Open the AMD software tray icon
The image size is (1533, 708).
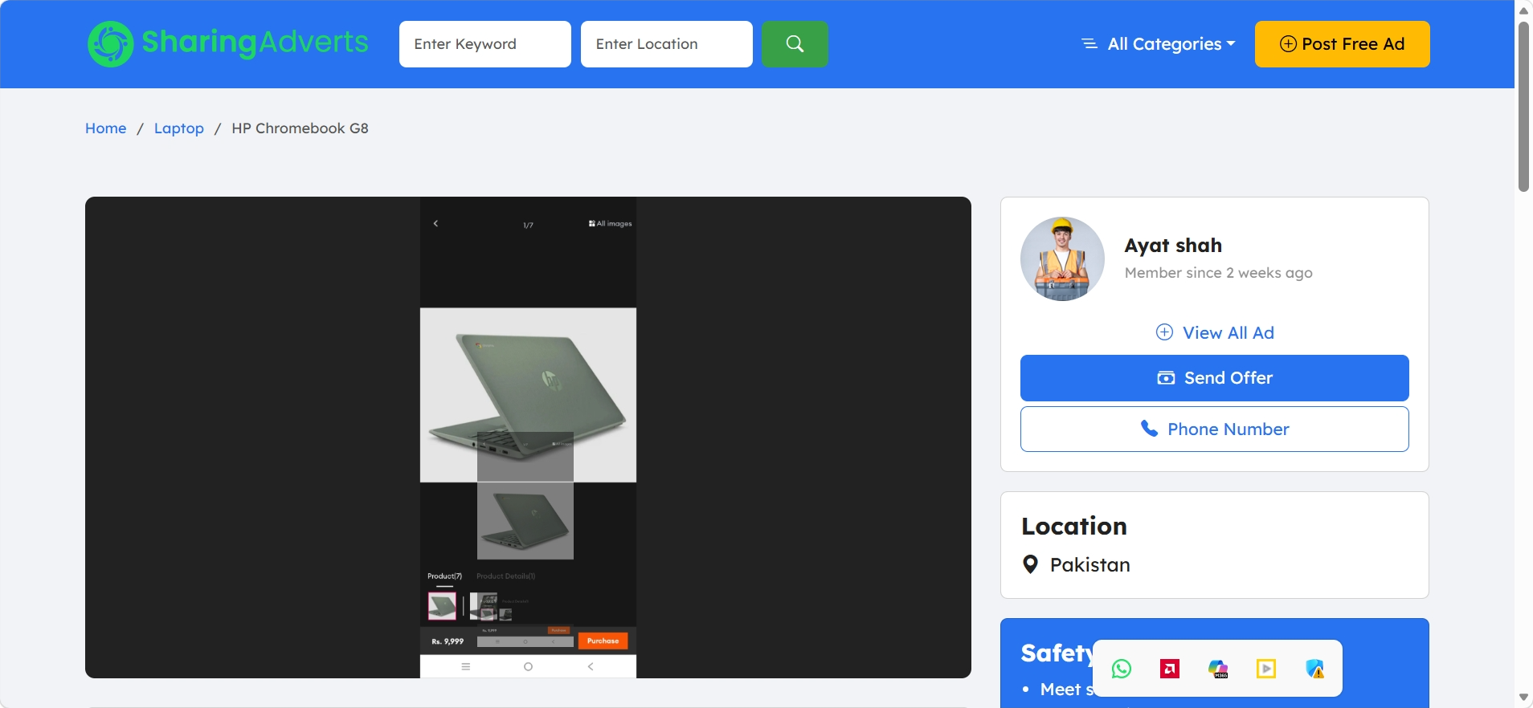pyautogui.click(x=1170, y=669)
